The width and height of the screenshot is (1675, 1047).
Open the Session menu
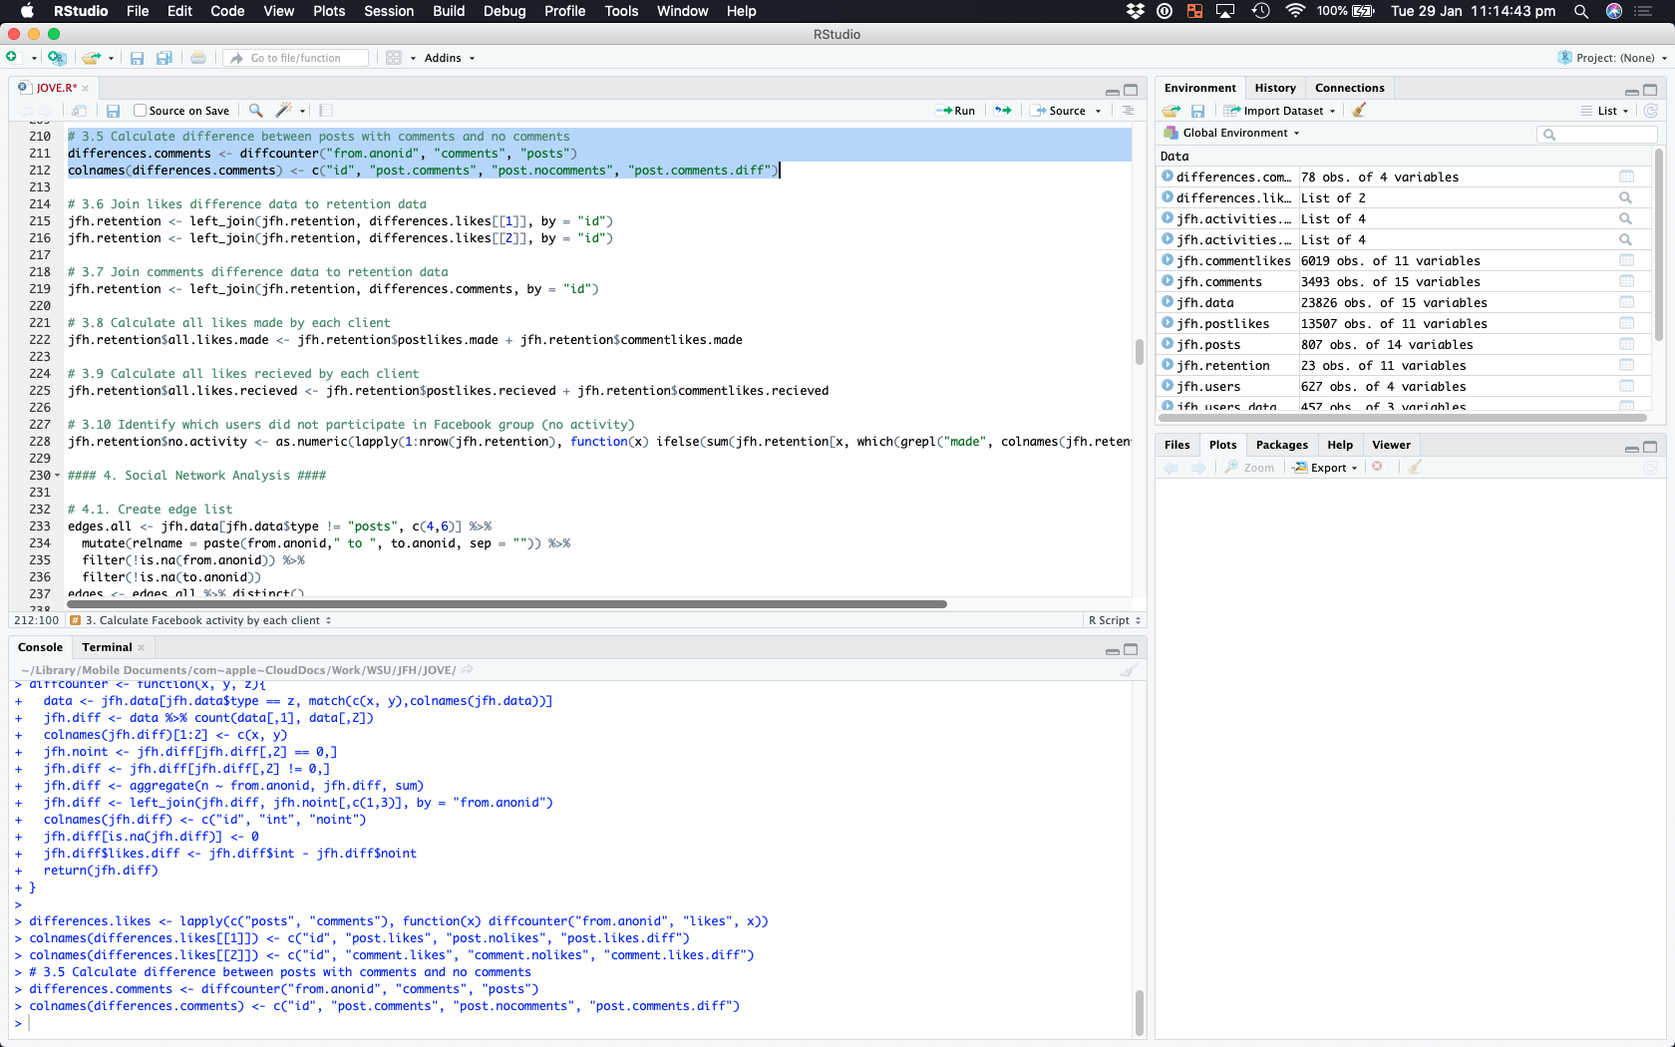point(388,11)
